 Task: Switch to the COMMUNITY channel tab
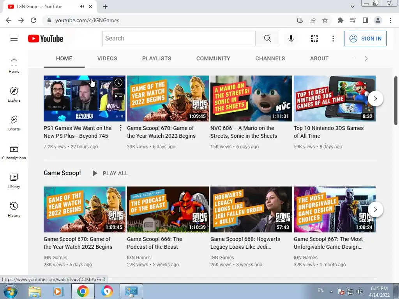point(213,58)
